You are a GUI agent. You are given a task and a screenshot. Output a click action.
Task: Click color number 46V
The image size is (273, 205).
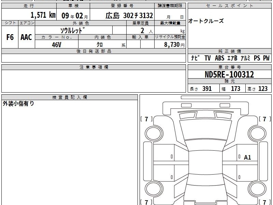click(x=57, y=45)
